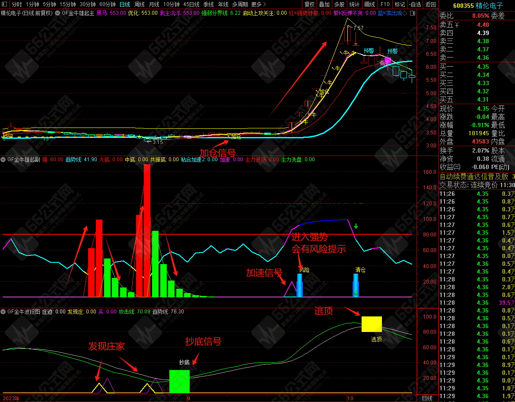Click the GF金牛雄起主 indicator name

pos(78,13)
